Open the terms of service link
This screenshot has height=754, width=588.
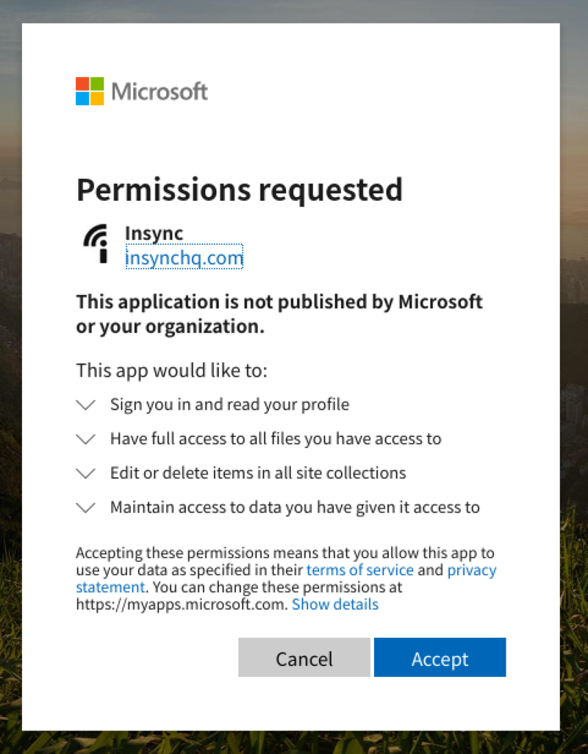360,570
